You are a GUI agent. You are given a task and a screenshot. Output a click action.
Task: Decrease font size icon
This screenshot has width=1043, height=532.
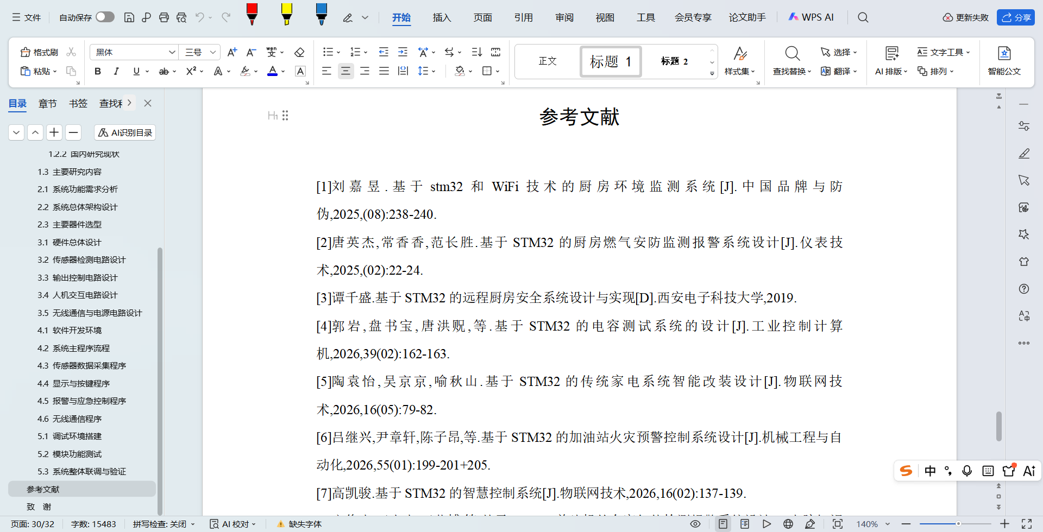tap(251, 52)
